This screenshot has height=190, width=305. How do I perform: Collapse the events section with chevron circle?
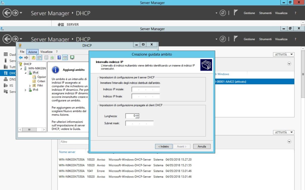click(x=289, y=142)
